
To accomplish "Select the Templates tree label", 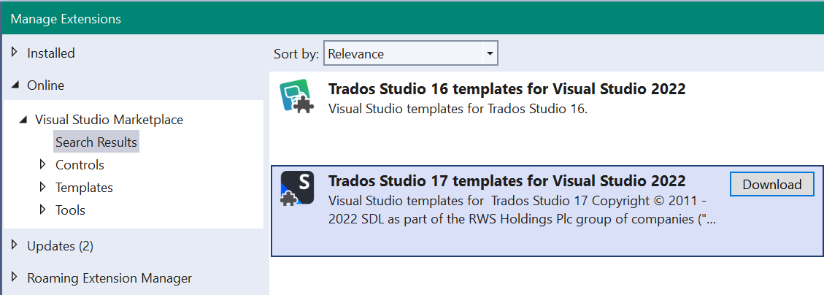I will 84,188.
